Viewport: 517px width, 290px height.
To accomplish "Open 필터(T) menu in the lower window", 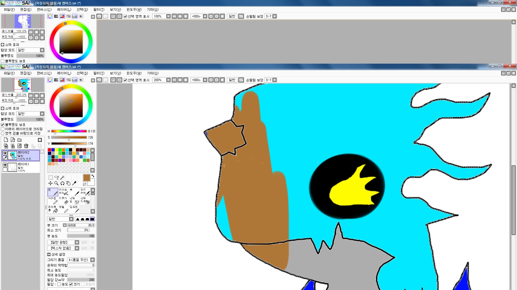I will [x=99, y=73].
